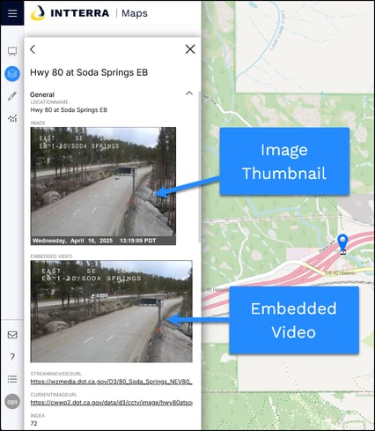Open the Layers panel icon

point(12,73)
